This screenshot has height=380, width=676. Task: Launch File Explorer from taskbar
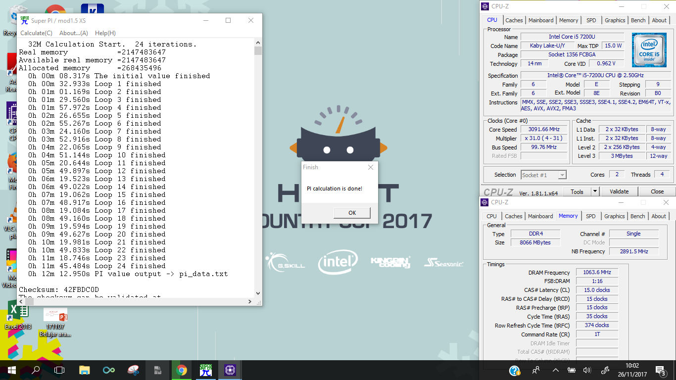pos(85,370)
